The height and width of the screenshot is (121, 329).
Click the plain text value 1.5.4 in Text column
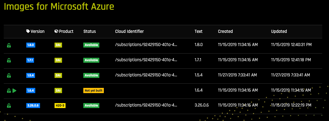(x=199, y=75)
